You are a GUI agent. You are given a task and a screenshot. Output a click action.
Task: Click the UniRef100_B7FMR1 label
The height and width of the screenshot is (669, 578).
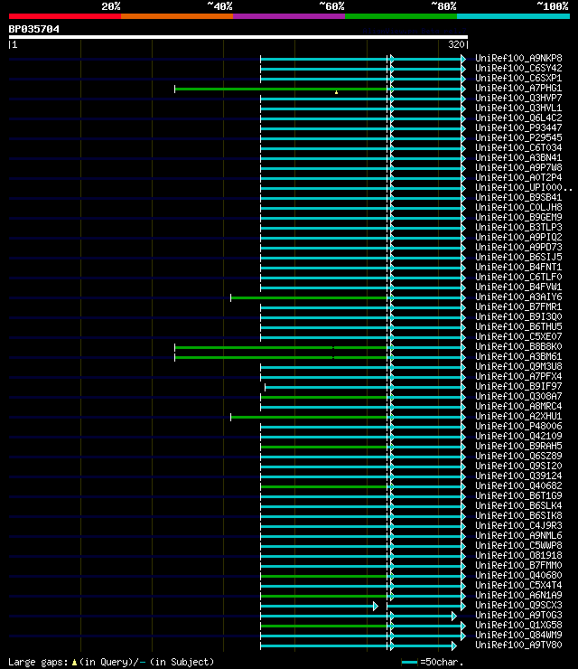518,306
